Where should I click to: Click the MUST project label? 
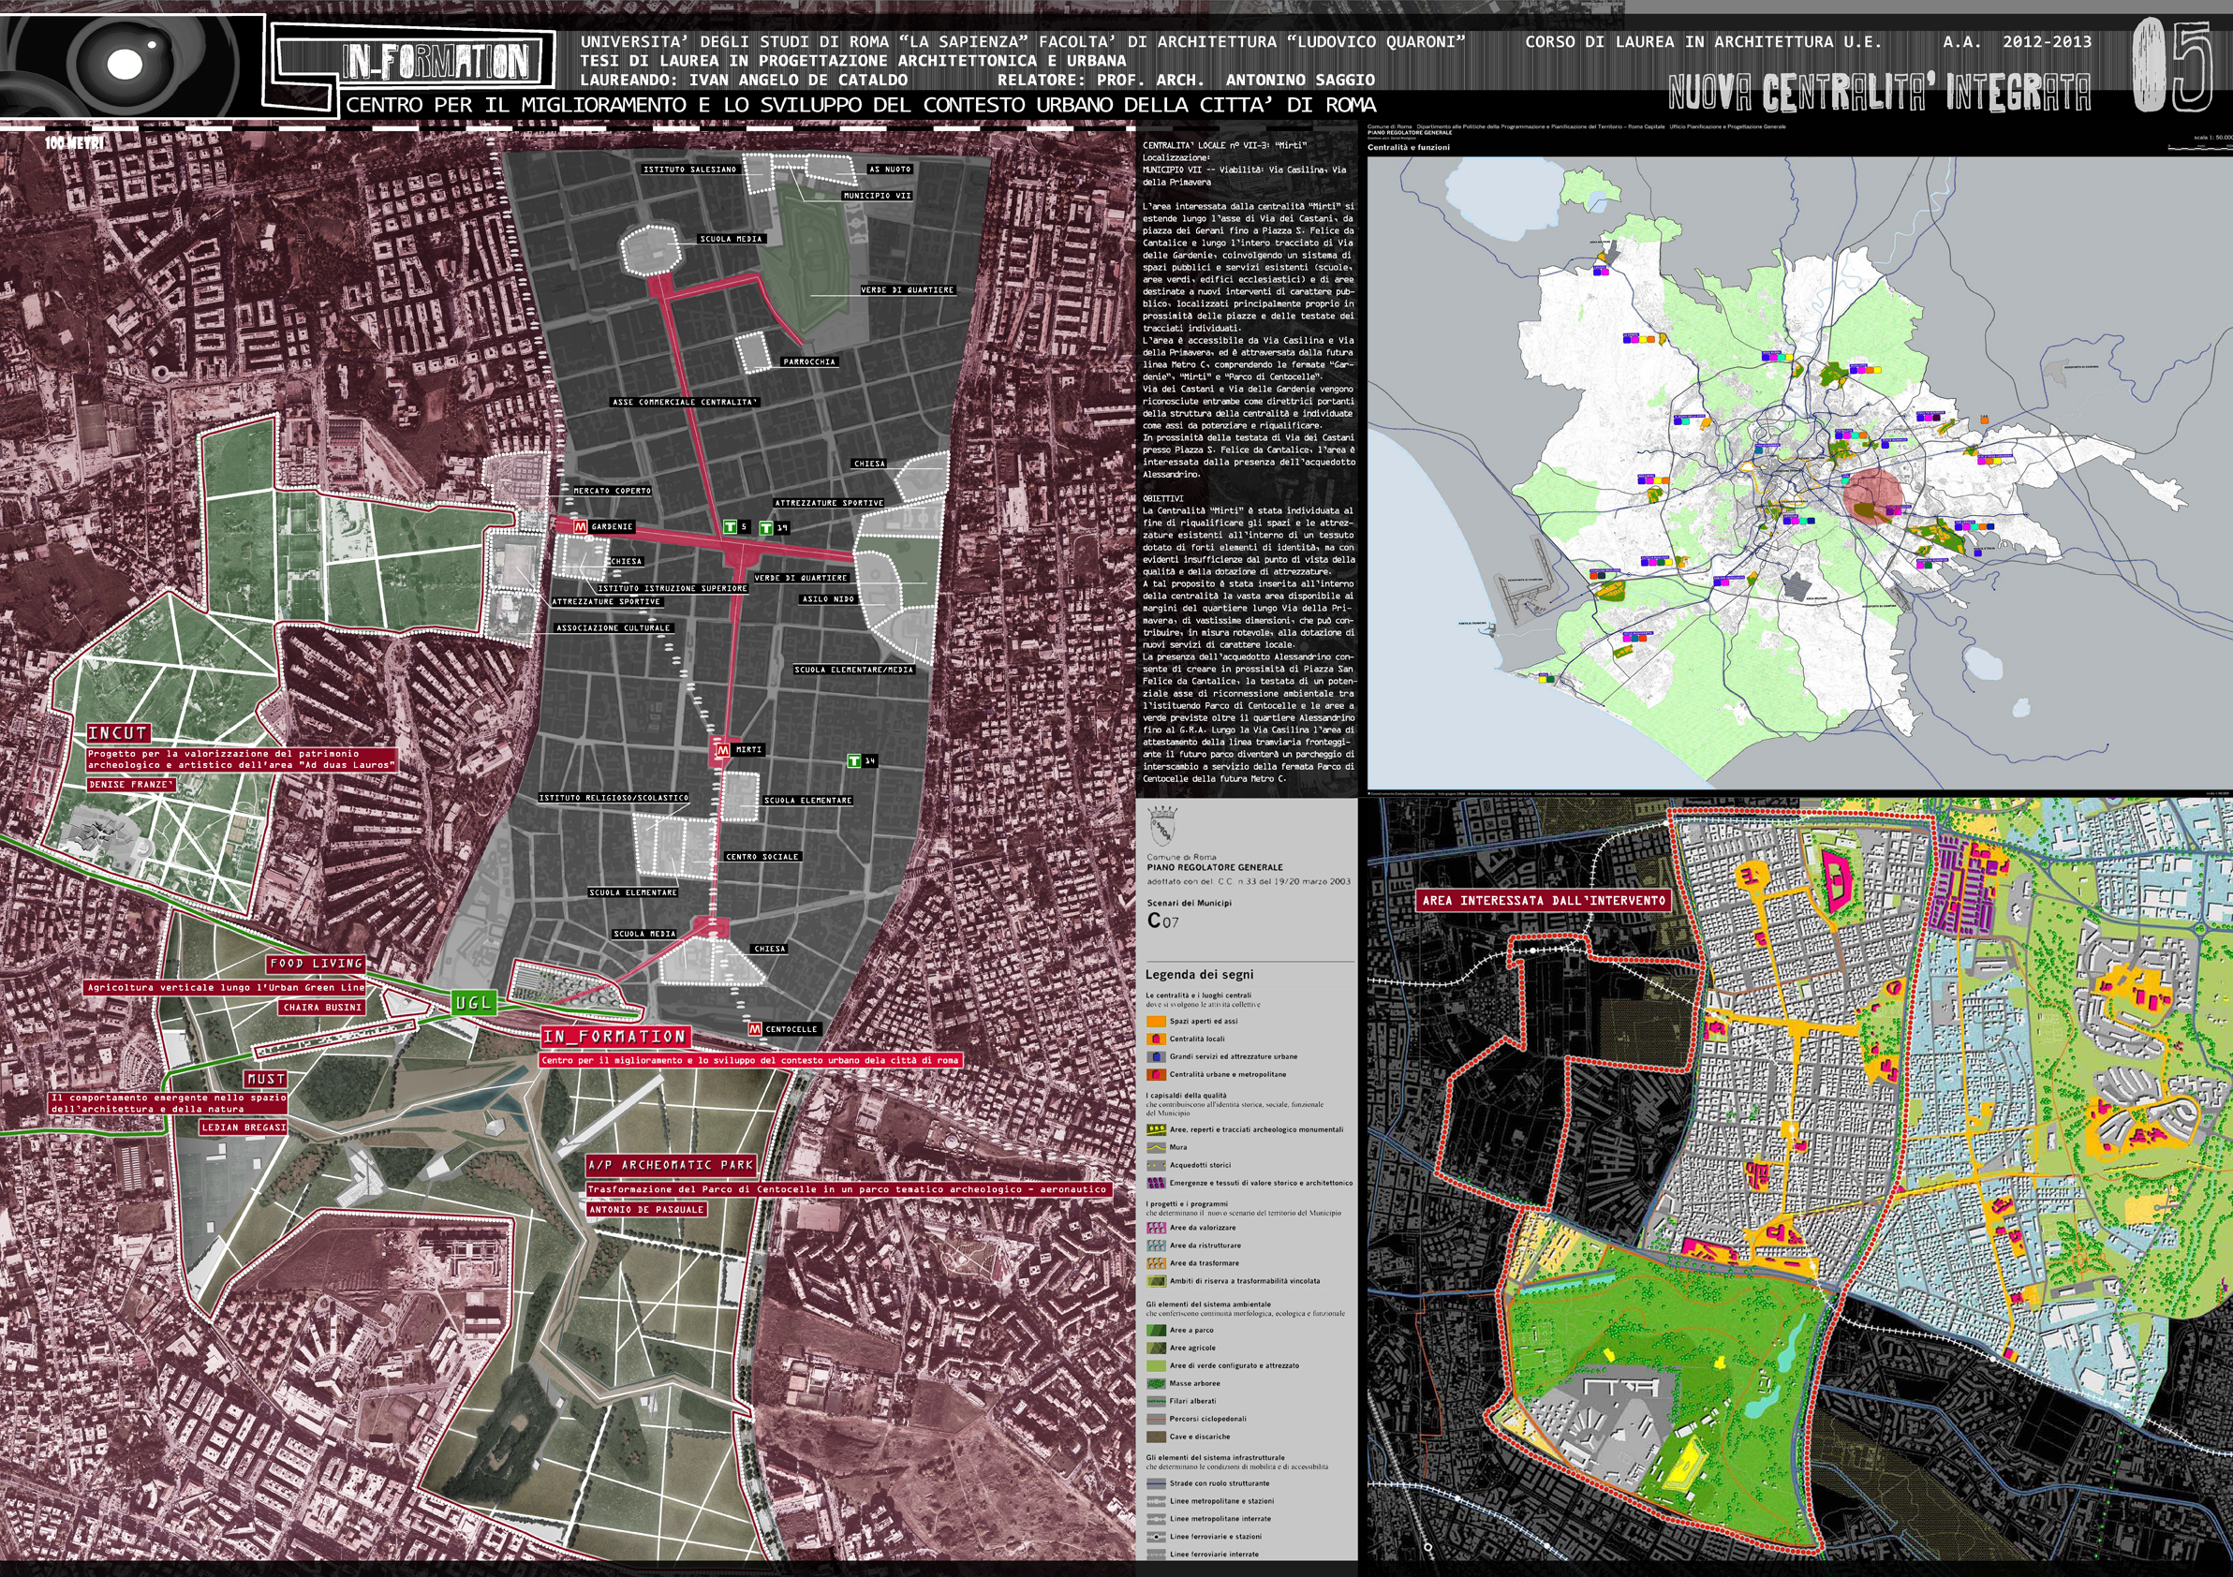pos(264,1079)
